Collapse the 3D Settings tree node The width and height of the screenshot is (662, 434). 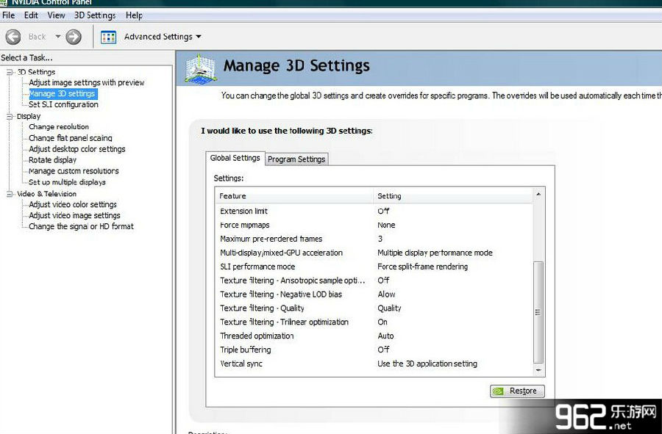coord(10,72)
